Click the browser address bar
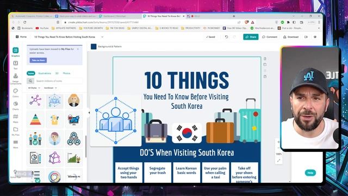This screenshot has height=196, width=348. [x=151, y=22]
